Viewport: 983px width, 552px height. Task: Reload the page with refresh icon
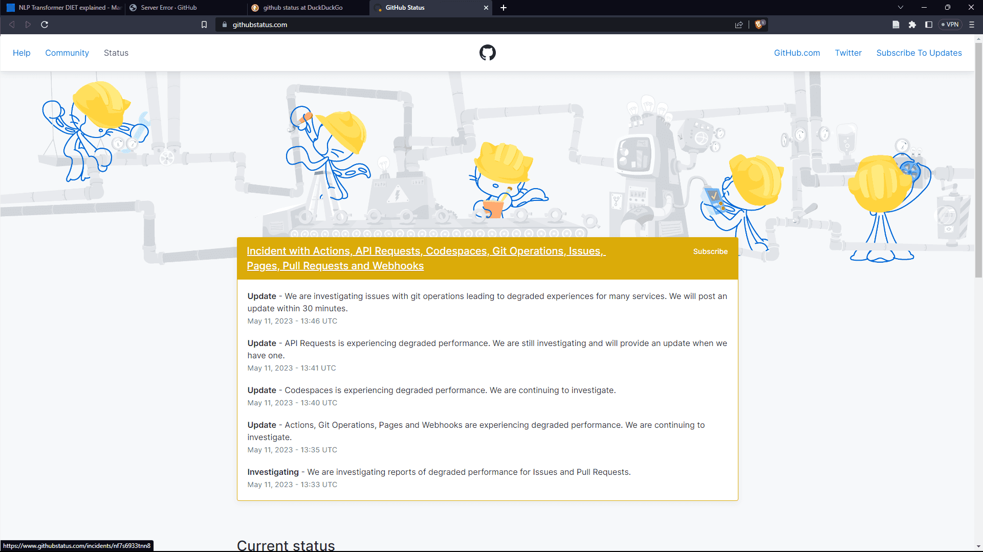[45, 25]
